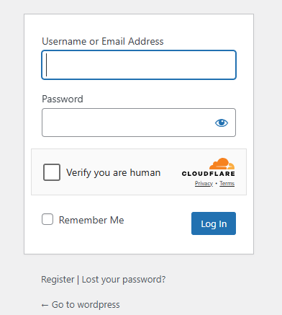Click the pipe separator beside Register
This screenshot has height=315, width=282.
click(x=78, y=280)
